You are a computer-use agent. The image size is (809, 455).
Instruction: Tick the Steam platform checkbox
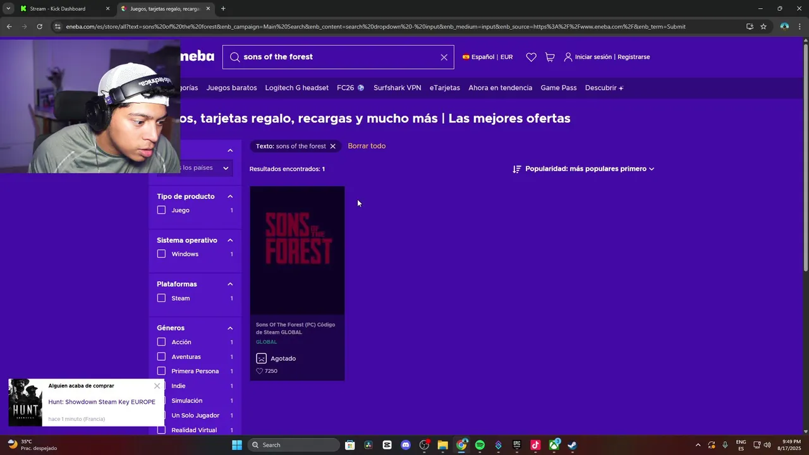click(161, 298)
